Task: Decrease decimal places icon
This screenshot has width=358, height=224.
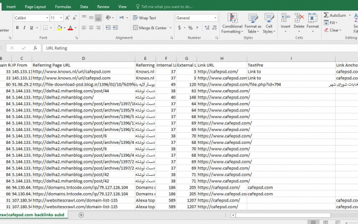Action: point(214,28)
